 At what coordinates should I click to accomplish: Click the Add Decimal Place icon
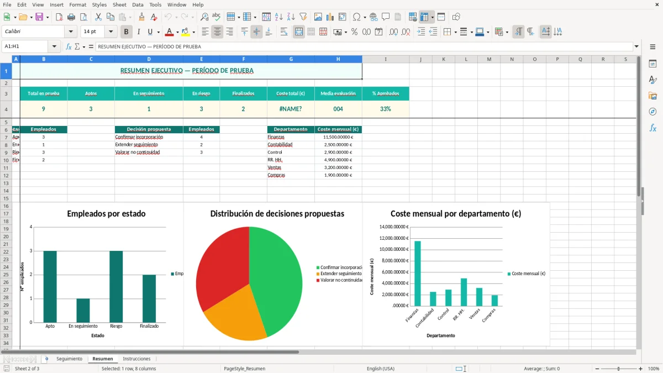(394, 32)
